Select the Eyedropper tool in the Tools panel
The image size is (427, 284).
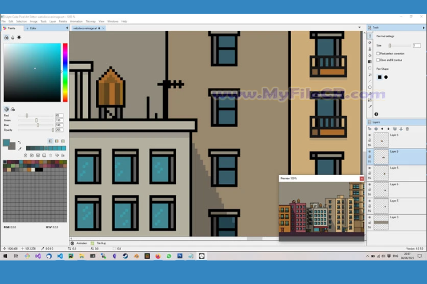(x=370, y=107)
